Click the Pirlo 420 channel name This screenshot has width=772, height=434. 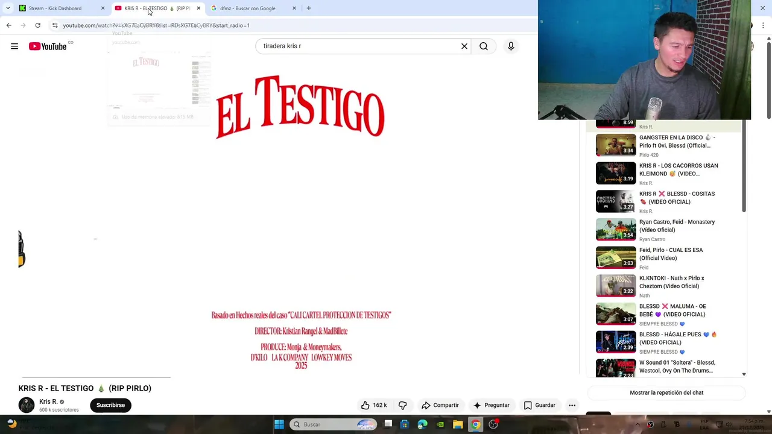point(649,155)
